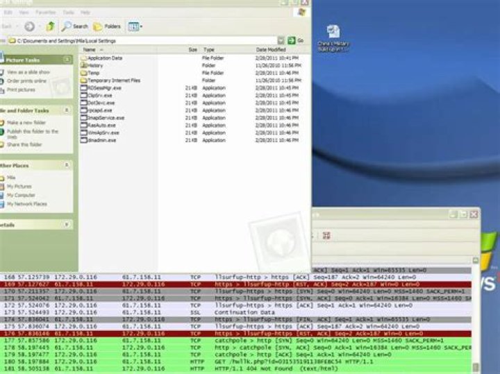Collapse the Other Places panel
Screen dimensions: 500x374
67,166
